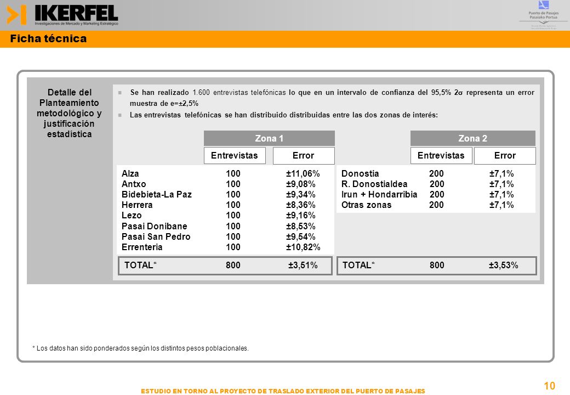
Task: Click Donostia's 200 interviews value
Action: (437, 173)
